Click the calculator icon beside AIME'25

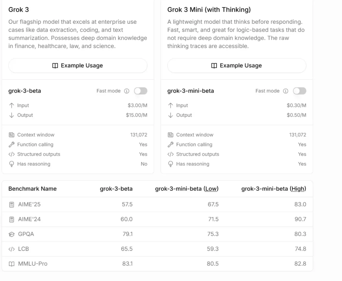12,204
